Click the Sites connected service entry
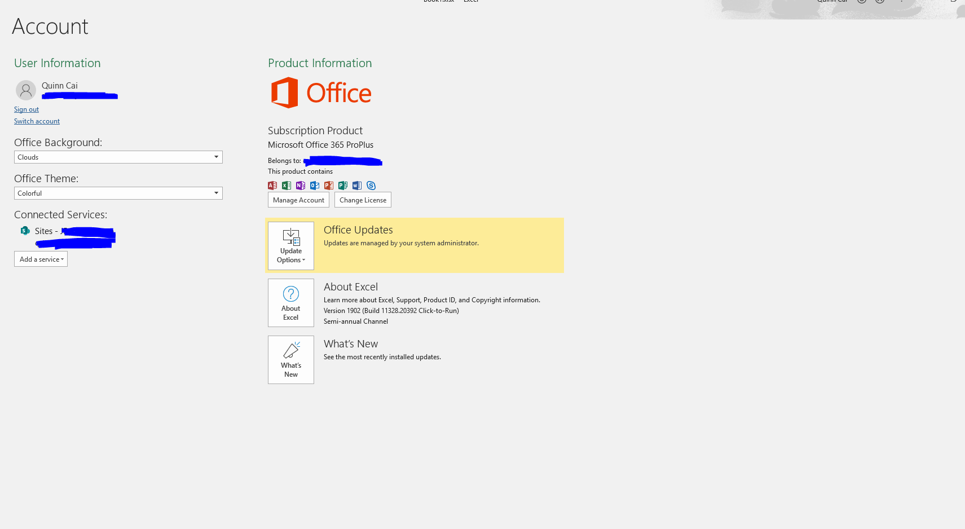Viewport: 965px width, 529px height. click(x=68, y=237)
